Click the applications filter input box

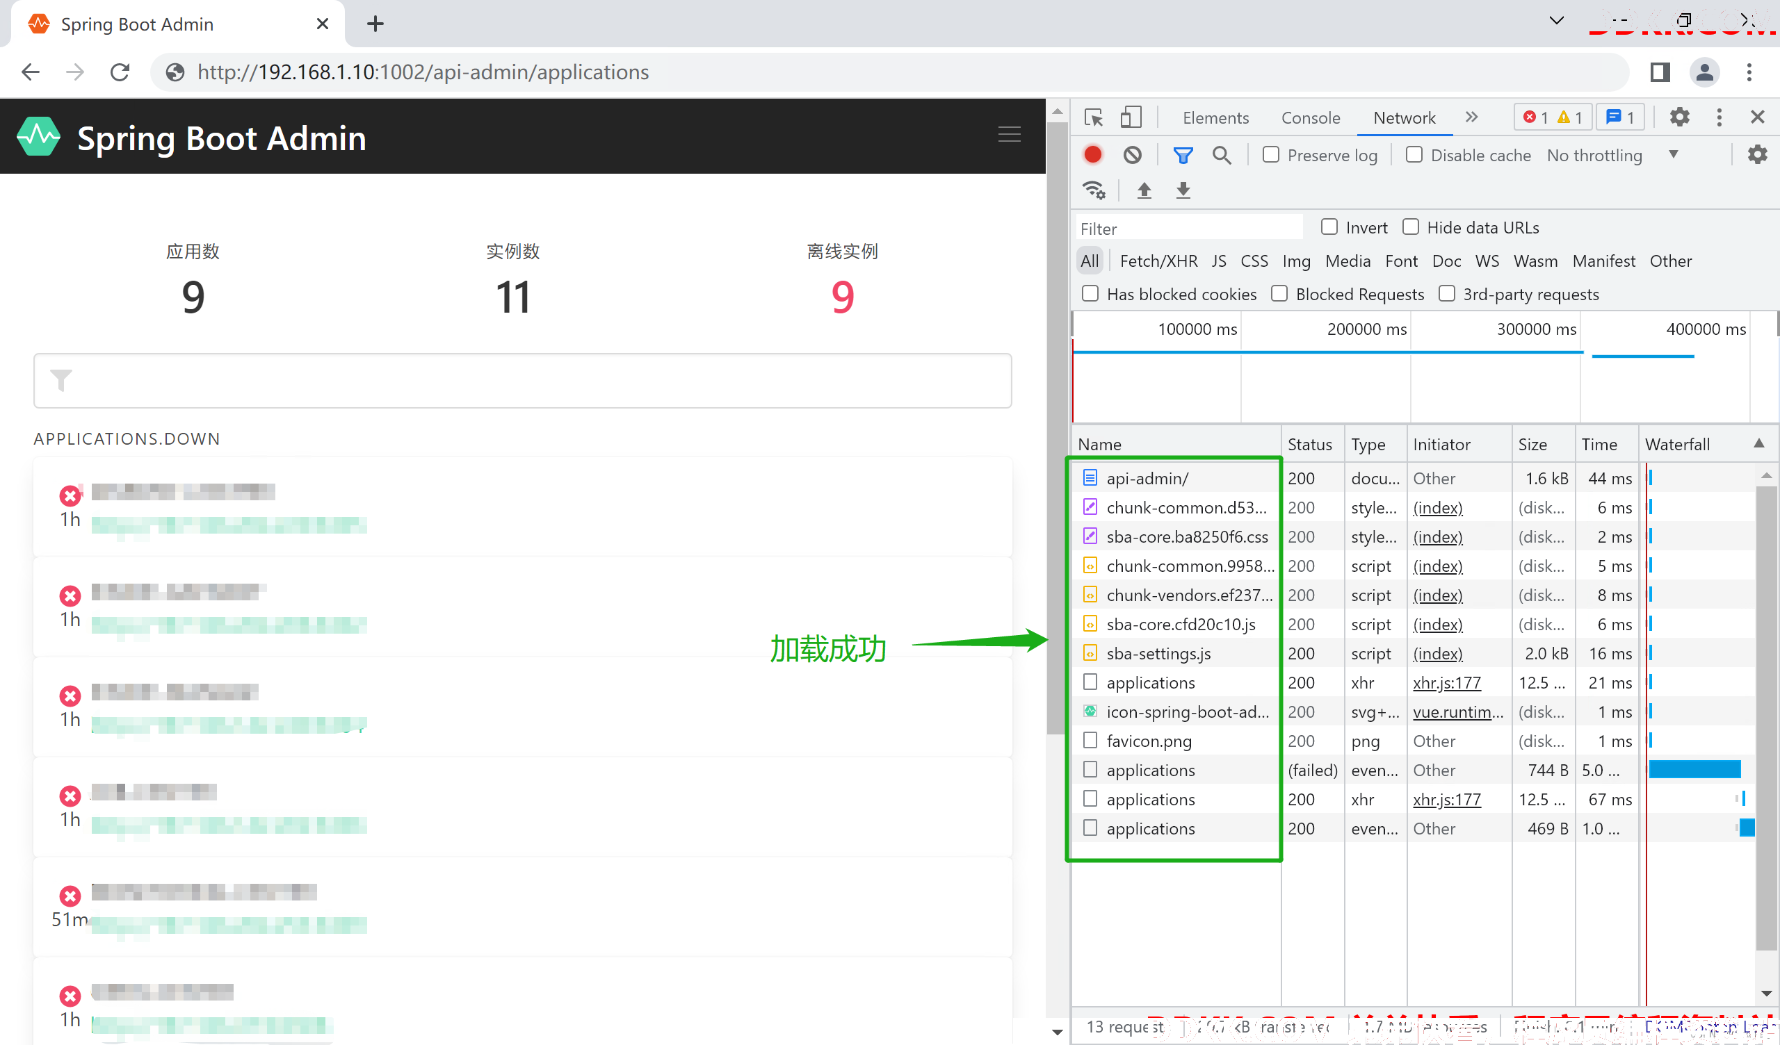coord(523,381)
